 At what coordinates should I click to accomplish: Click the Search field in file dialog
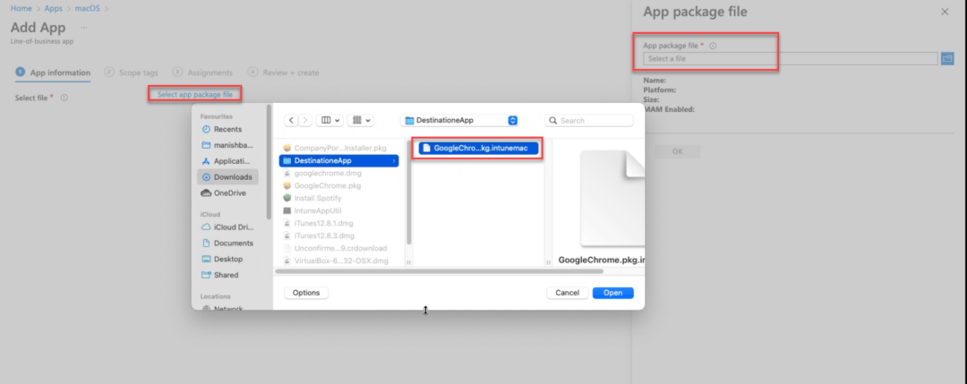pyautogui.click(x=589, y=120)
